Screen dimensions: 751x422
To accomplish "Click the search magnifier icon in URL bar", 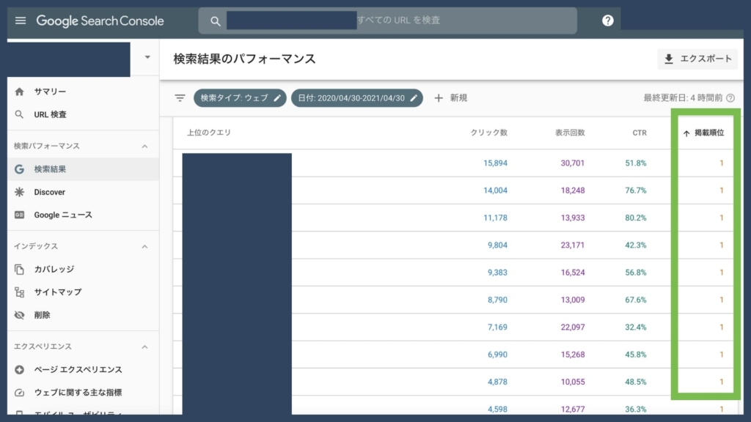I will pyautogui.click(x=216, y=21).
